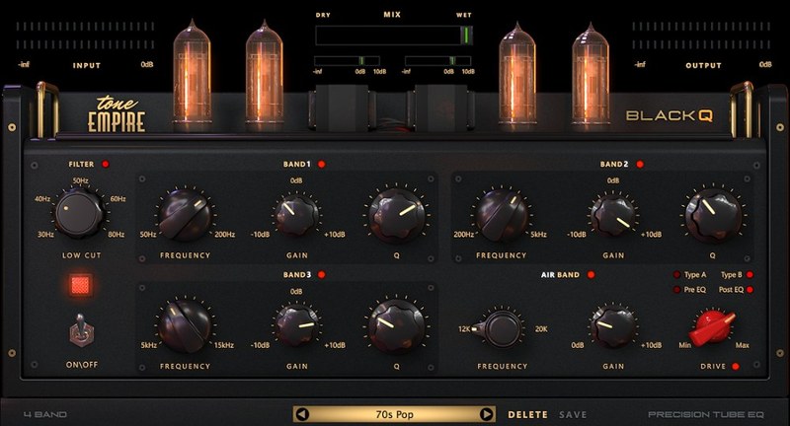Toggle the DRIVE enable LED

[735, 366]
